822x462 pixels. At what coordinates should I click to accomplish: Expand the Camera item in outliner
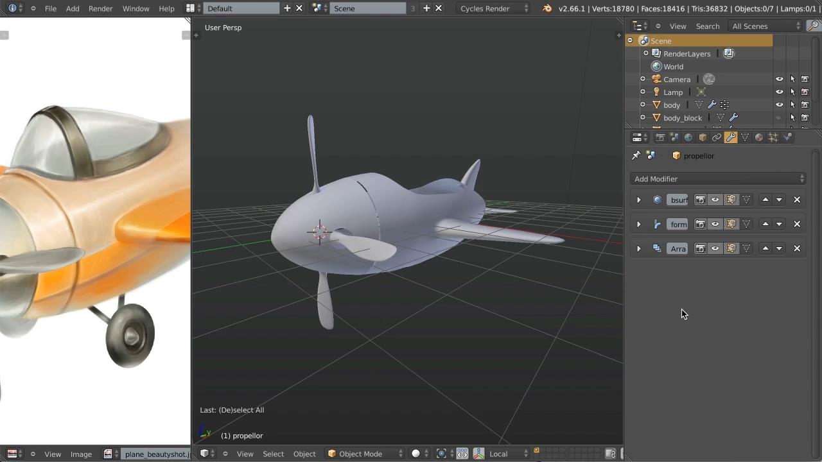(643, 79)
